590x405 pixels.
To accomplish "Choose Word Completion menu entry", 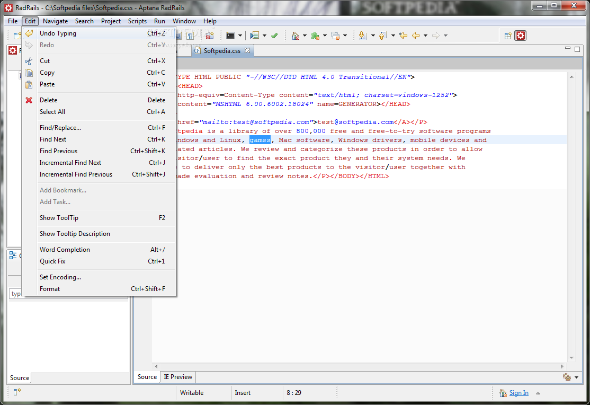I will point(100,250).
